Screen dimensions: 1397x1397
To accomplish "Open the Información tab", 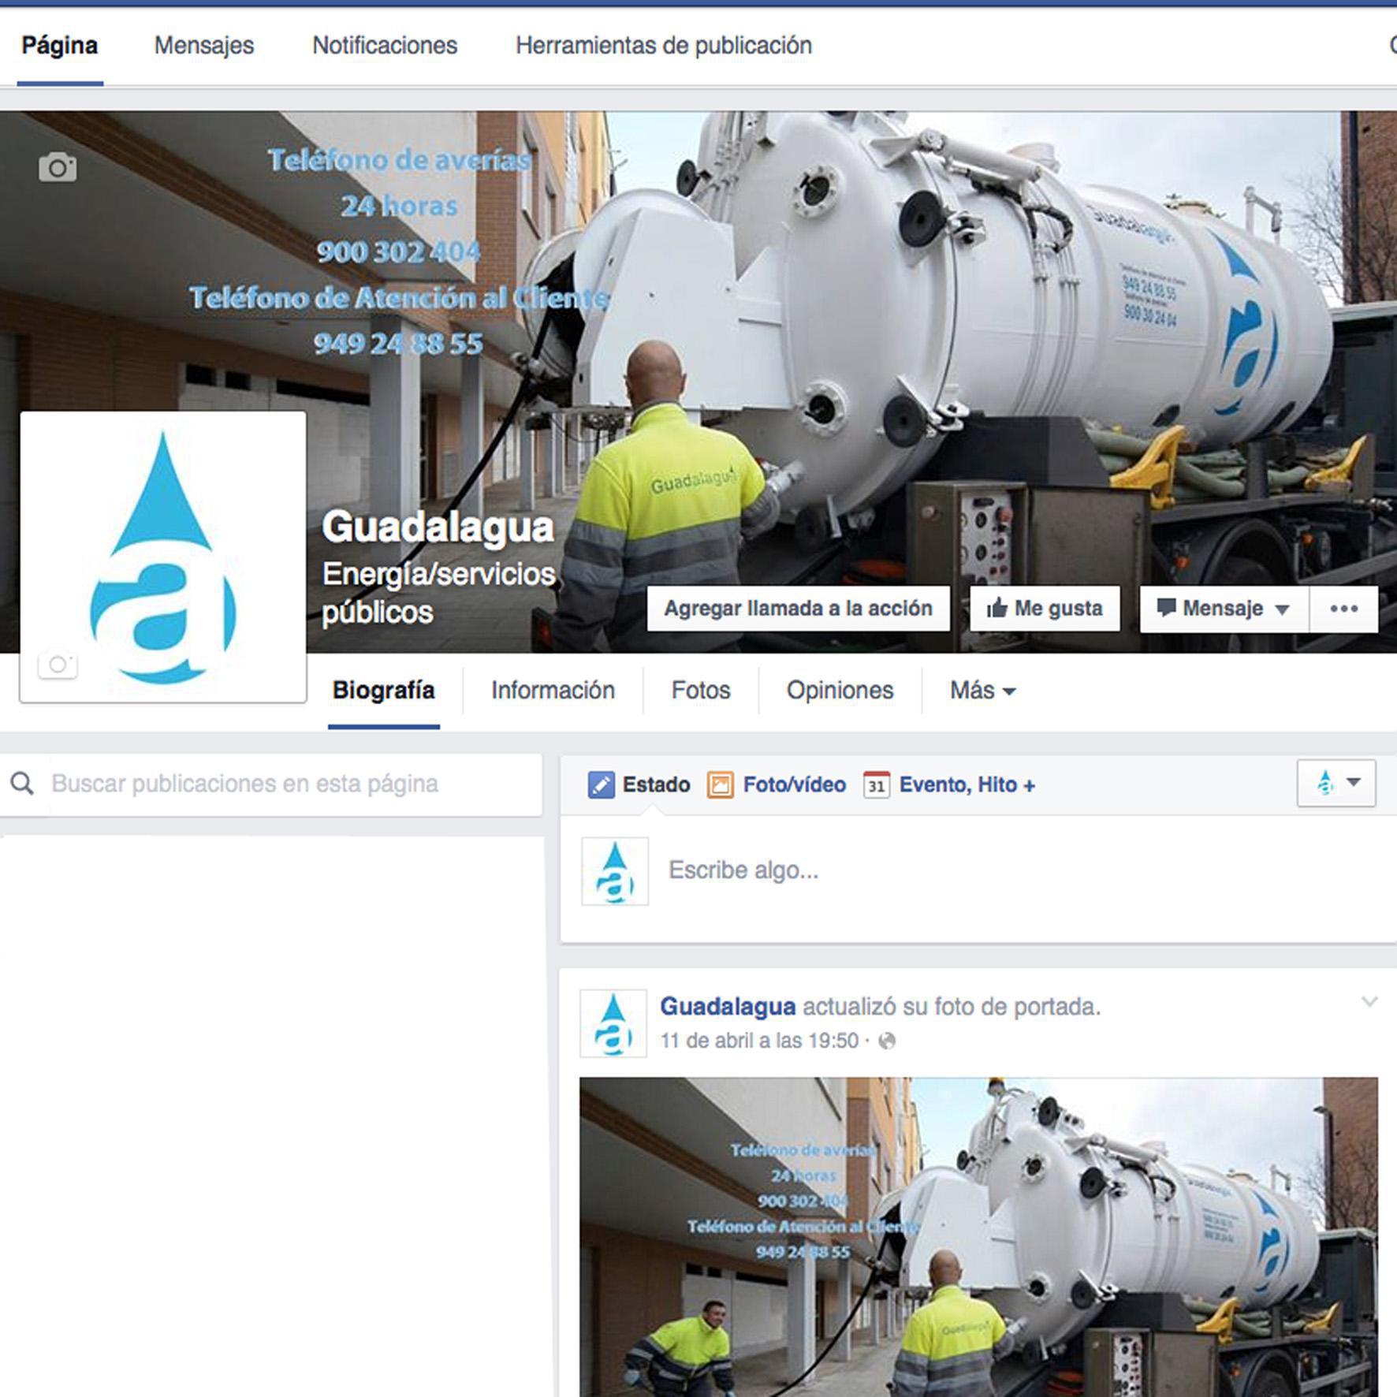I will click(553, 691).
